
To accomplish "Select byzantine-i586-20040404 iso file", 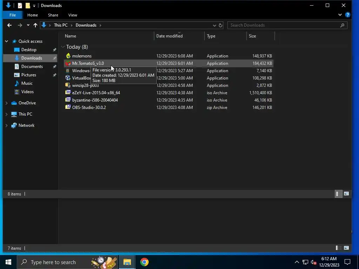I will [95, 100].
